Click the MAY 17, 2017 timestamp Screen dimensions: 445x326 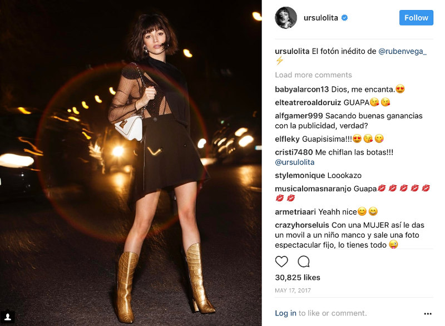click(x=293, y=290)
